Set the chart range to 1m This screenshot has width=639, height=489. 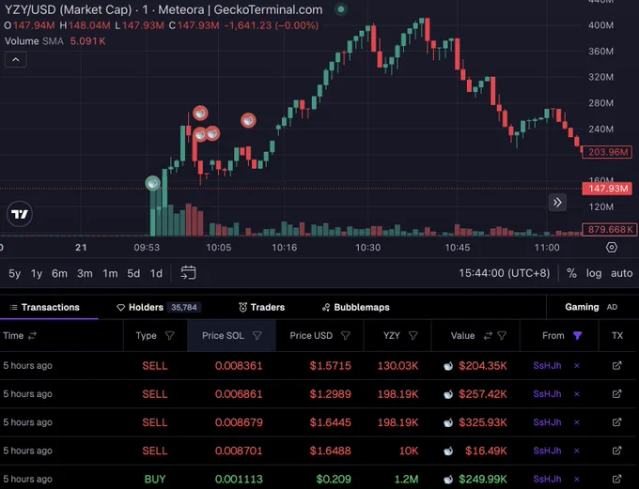tap(110, 273)
